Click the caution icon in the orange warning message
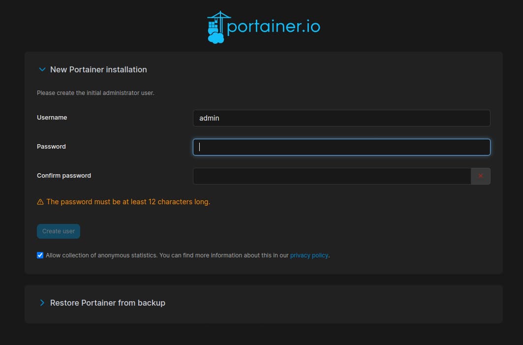Viewport: 523px width, 345px height. tap(39, 201)
